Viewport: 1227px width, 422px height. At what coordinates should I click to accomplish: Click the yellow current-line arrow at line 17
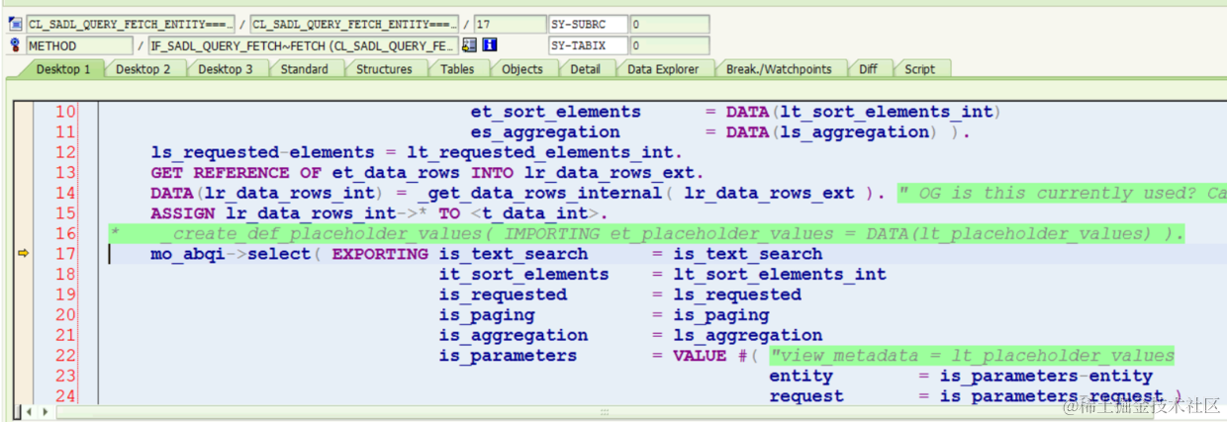pyautogui.click(x=23, y=254)
